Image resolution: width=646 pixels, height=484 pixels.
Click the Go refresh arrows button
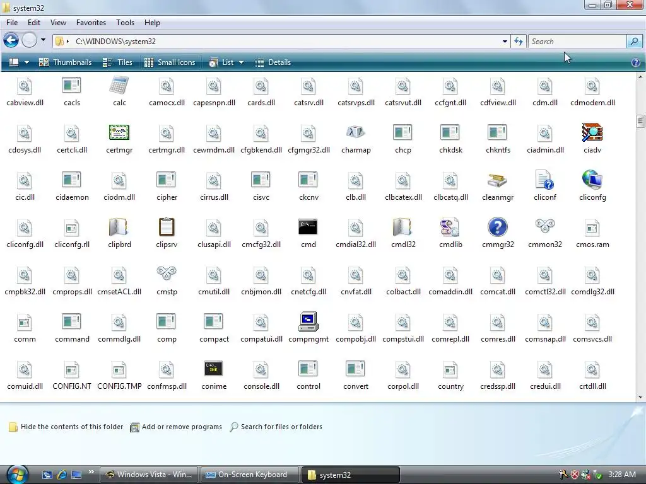(x=519, y=41)
